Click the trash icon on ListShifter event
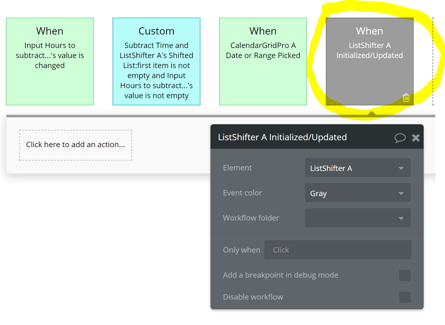Viewport: 445px width, 325px height. point(406,98)
